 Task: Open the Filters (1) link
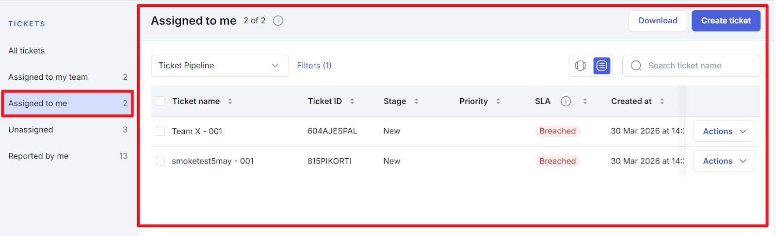pyautogui.click(x=314, y=66)
